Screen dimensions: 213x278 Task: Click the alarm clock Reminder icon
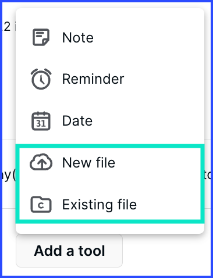click(x=41, y=79)
